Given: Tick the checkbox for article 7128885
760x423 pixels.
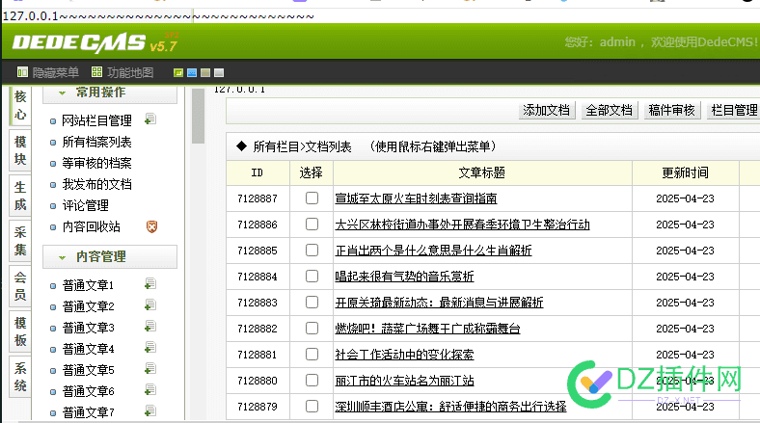Looking at the screenshot, I should 312,251.
